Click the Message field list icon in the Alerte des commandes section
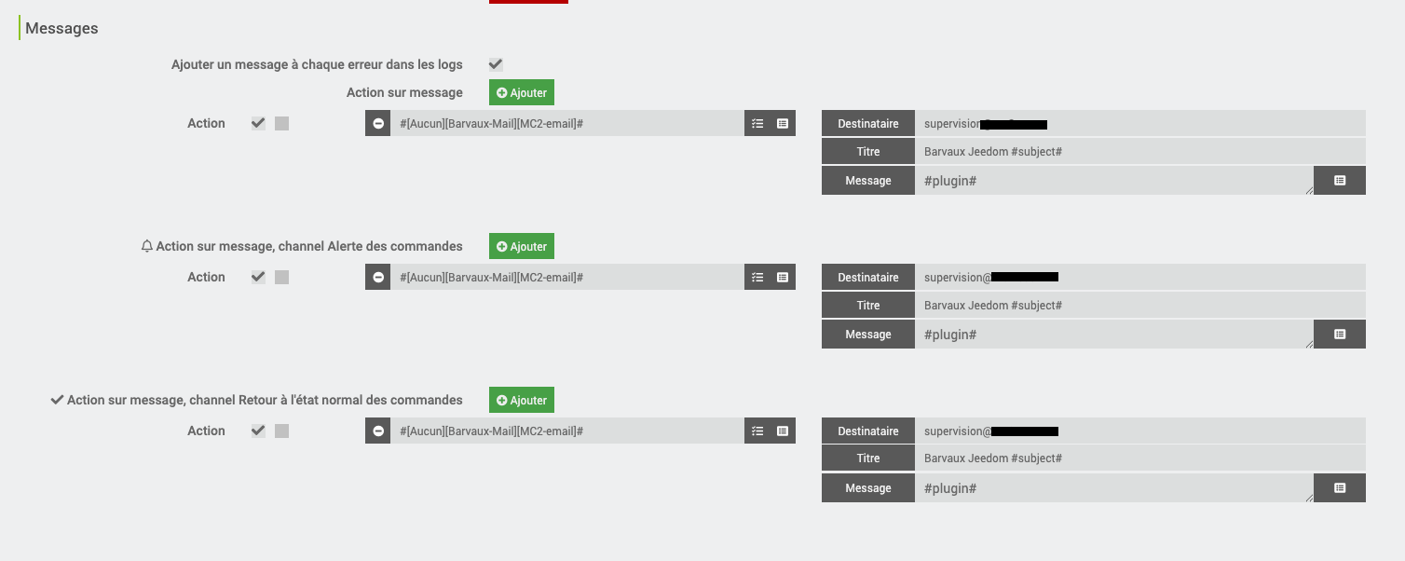 point(1340,335)
